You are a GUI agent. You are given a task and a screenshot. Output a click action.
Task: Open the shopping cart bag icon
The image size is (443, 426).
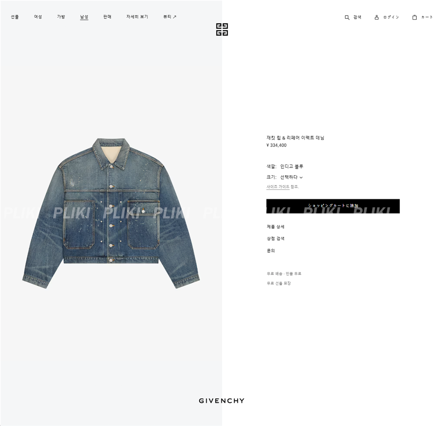point(414,17)
